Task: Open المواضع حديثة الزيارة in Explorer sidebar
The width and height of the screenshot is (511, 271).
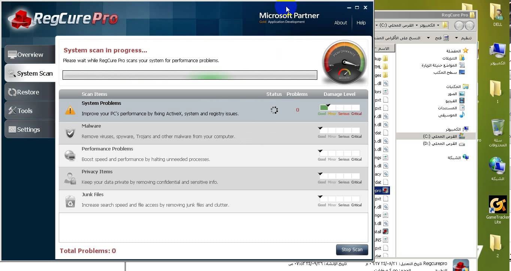Action: [x=443, y=65]
